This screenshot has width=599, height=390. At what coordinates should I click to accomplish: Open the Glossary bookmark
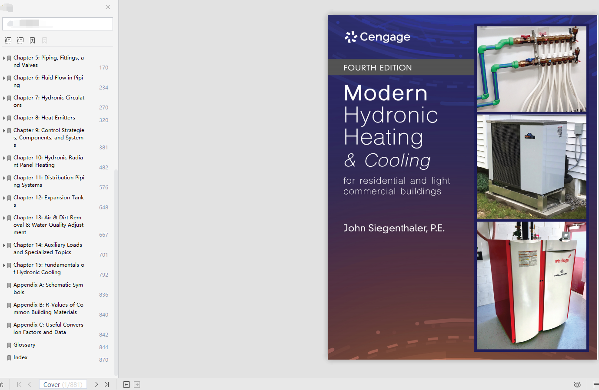24,345
